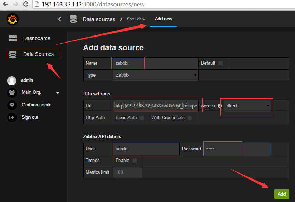
Task: Click the Http Auth row label
Action: (95, 118)
